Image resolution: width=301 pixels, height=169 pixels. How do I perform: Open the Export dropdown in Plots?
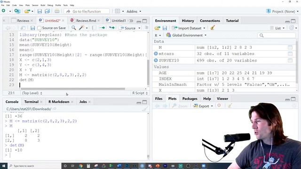click(x=203, y=106)
